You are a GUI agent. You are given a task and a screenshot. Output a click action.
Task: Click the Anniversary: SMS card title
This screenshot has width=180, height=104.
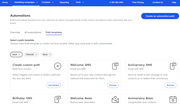[x=140, y=65]
